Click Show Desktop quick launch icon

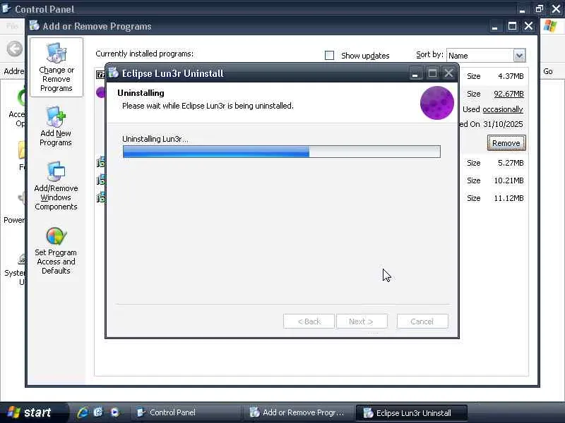coord(98,412)
